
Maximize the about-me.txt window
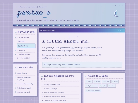tap(121, 31)
